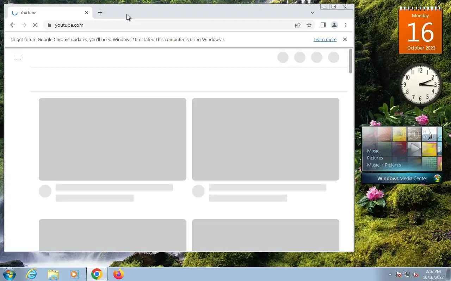Image resolution: width=451 pixels, height=281 pixels.
Task: Click the Media Center gadget thumbnail mosaic
Action: [402, 149]
